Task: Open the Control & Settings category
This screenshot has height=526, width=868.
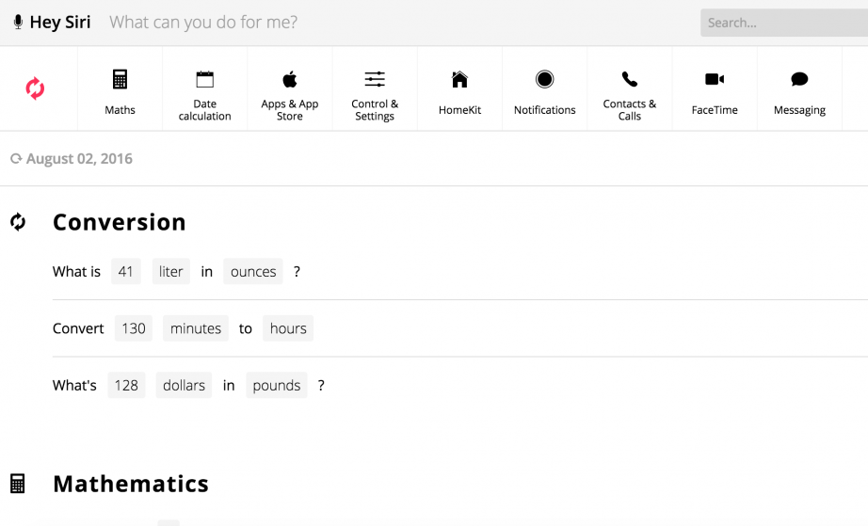Action: [375, 80]
